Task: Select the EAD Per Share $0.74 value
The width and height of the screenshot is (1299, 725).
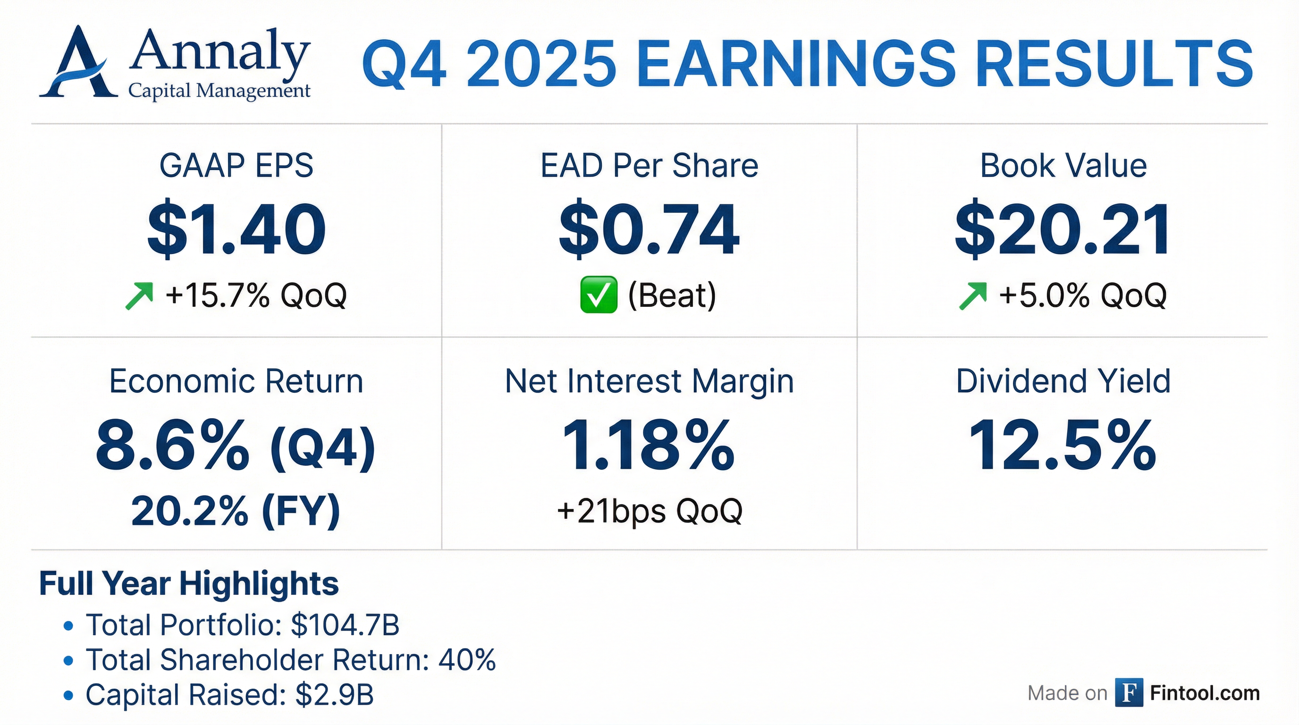Action: point(649,229)
